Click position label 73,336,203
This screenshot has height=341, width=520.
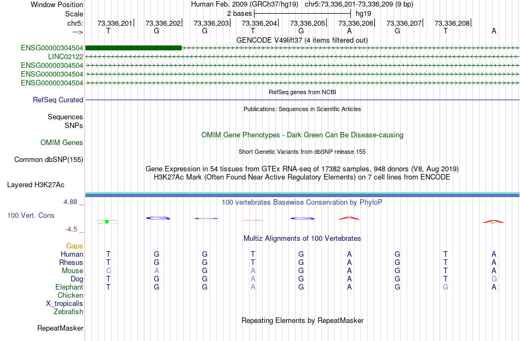point(211,23)
